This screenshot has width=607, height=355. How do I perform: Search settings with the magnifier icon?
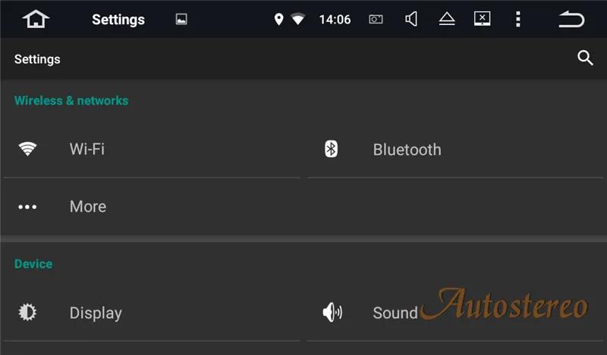[x=585, y=58]
